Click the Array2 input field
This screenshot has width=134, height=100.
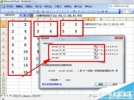pyautogui.click(x=76, y=50)
